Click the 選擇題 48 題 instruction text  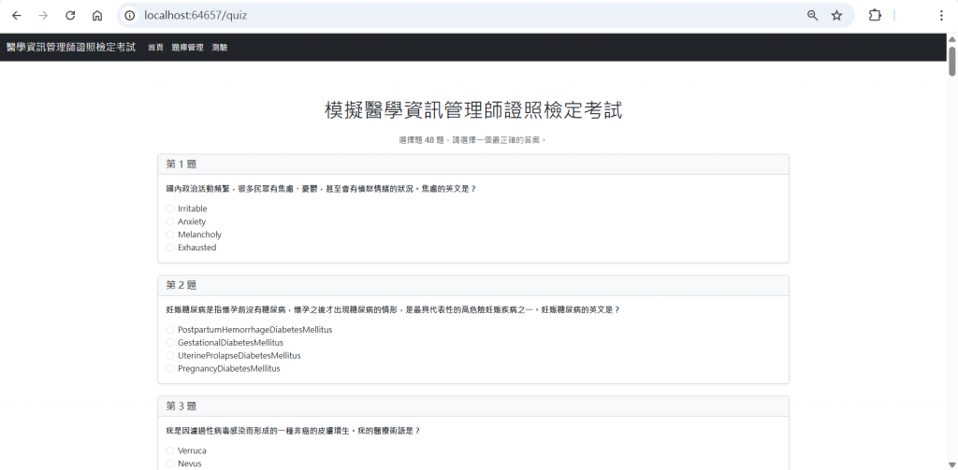click(x=472, y=140)
